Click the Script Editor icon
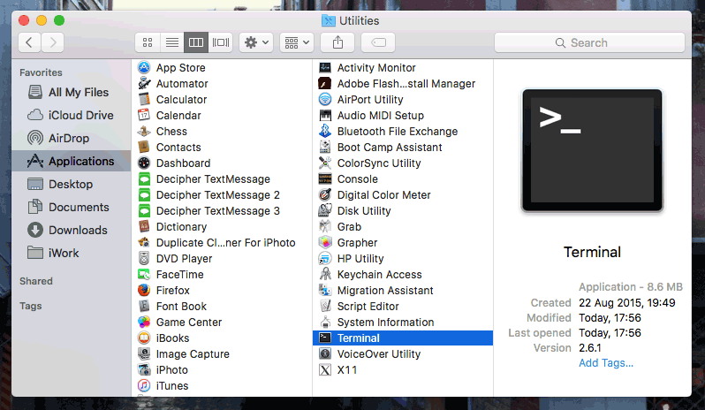This screenshot has width=705, height=410. [x=324, y=306]
